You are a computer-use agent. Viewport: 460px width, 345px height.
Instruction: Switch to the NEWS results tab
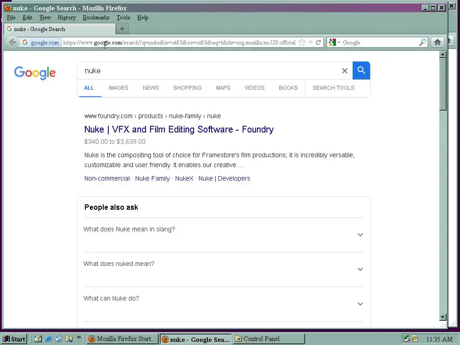pyautogui.click(x=151, y=88)
